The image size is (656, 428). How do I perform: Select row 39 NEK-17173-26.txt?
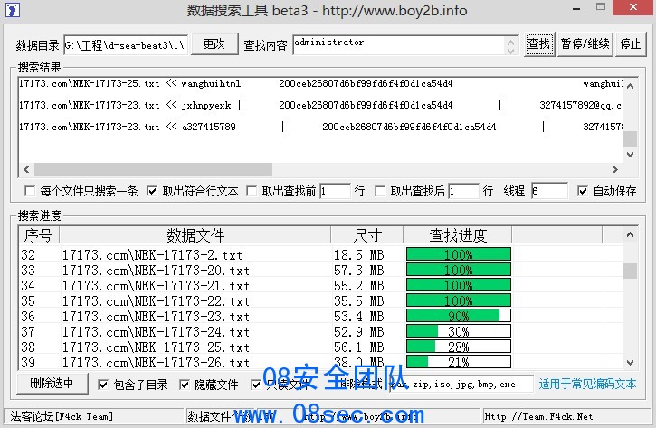[320, 362]
